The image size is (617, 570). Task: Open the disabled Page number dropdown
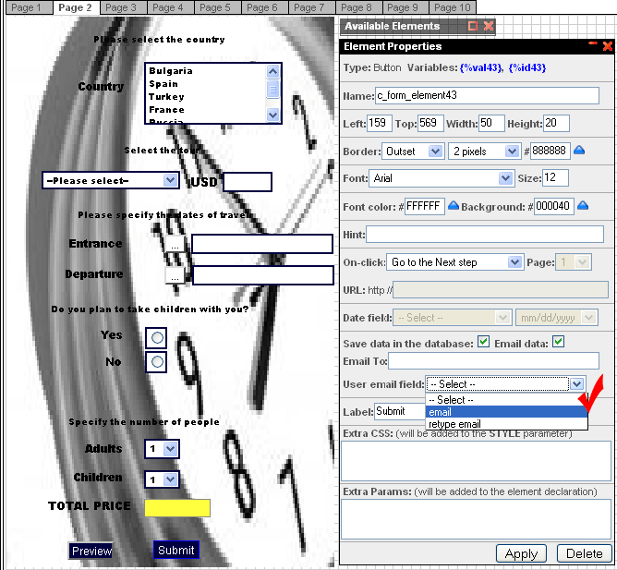[x=574, y=262]
